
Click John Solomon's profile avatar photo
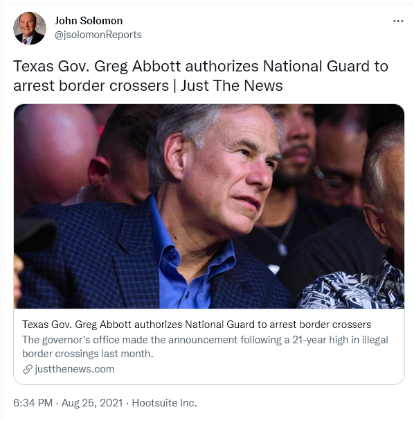30,28
